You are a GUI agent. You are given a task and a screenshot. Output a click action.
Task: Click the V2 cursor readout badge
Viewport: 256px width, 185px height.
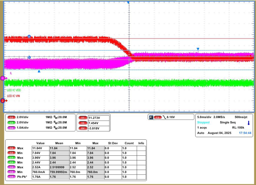coord(82,123)
